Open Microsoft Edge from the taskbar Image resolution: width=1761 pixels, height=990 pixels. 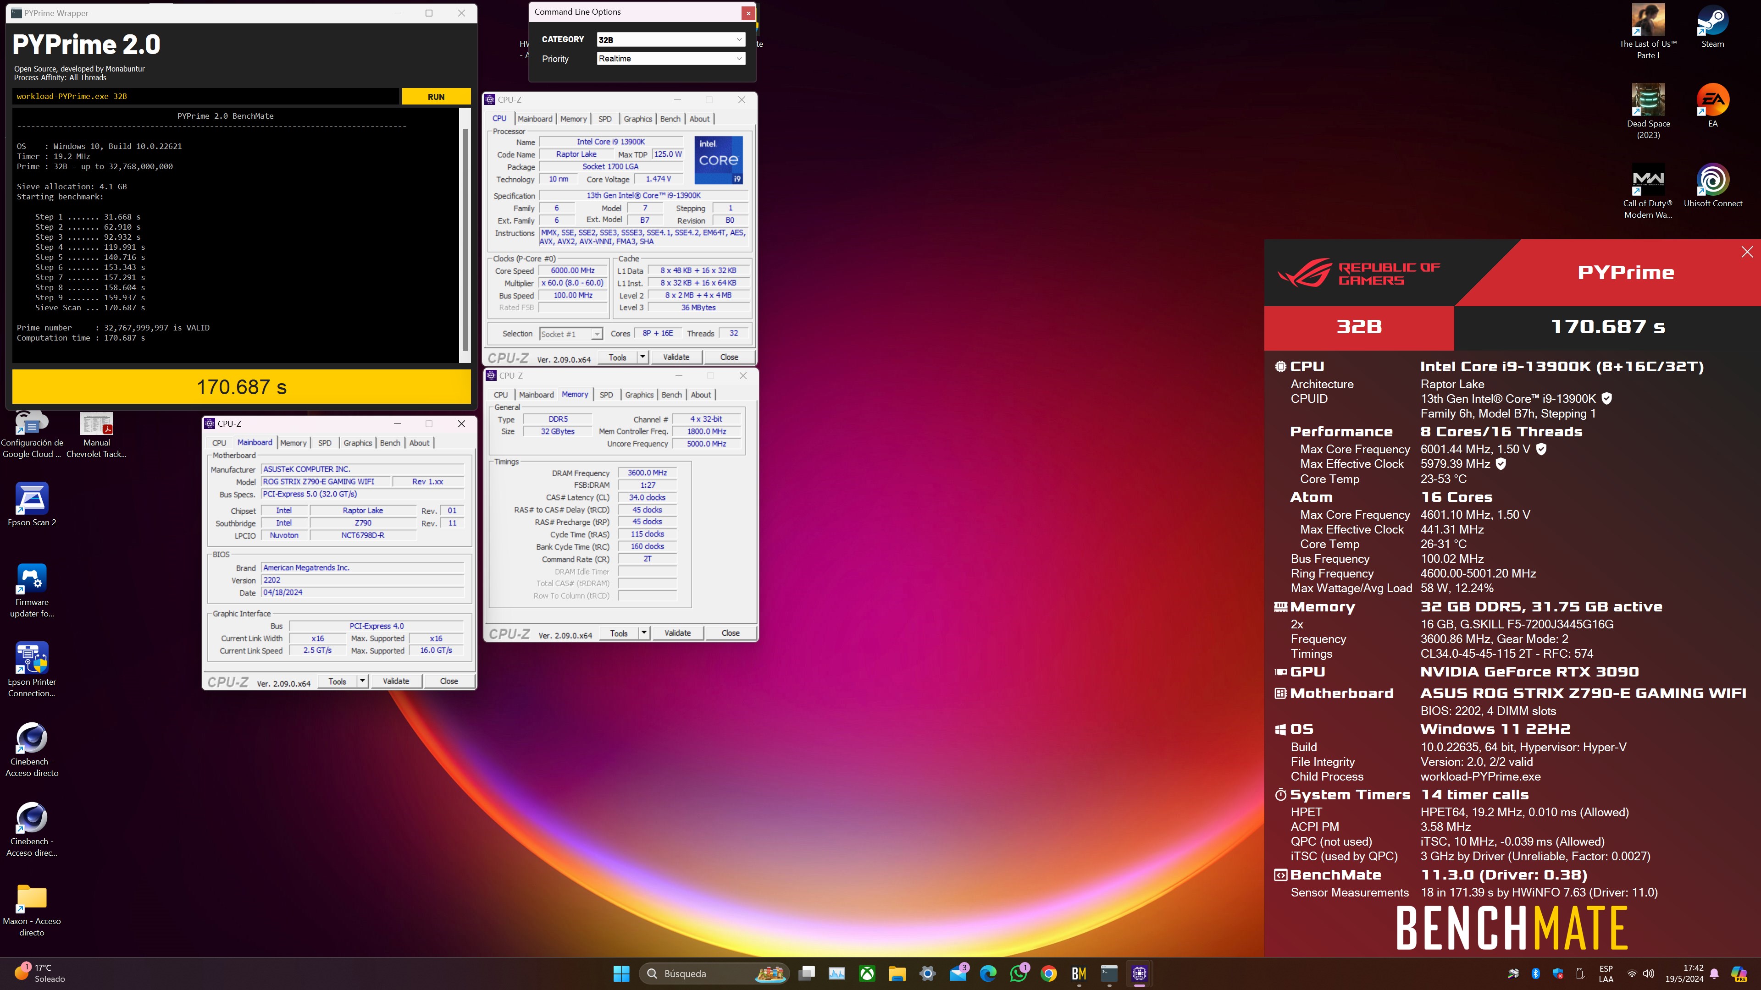pyautogui.click(x=988, y=973)
